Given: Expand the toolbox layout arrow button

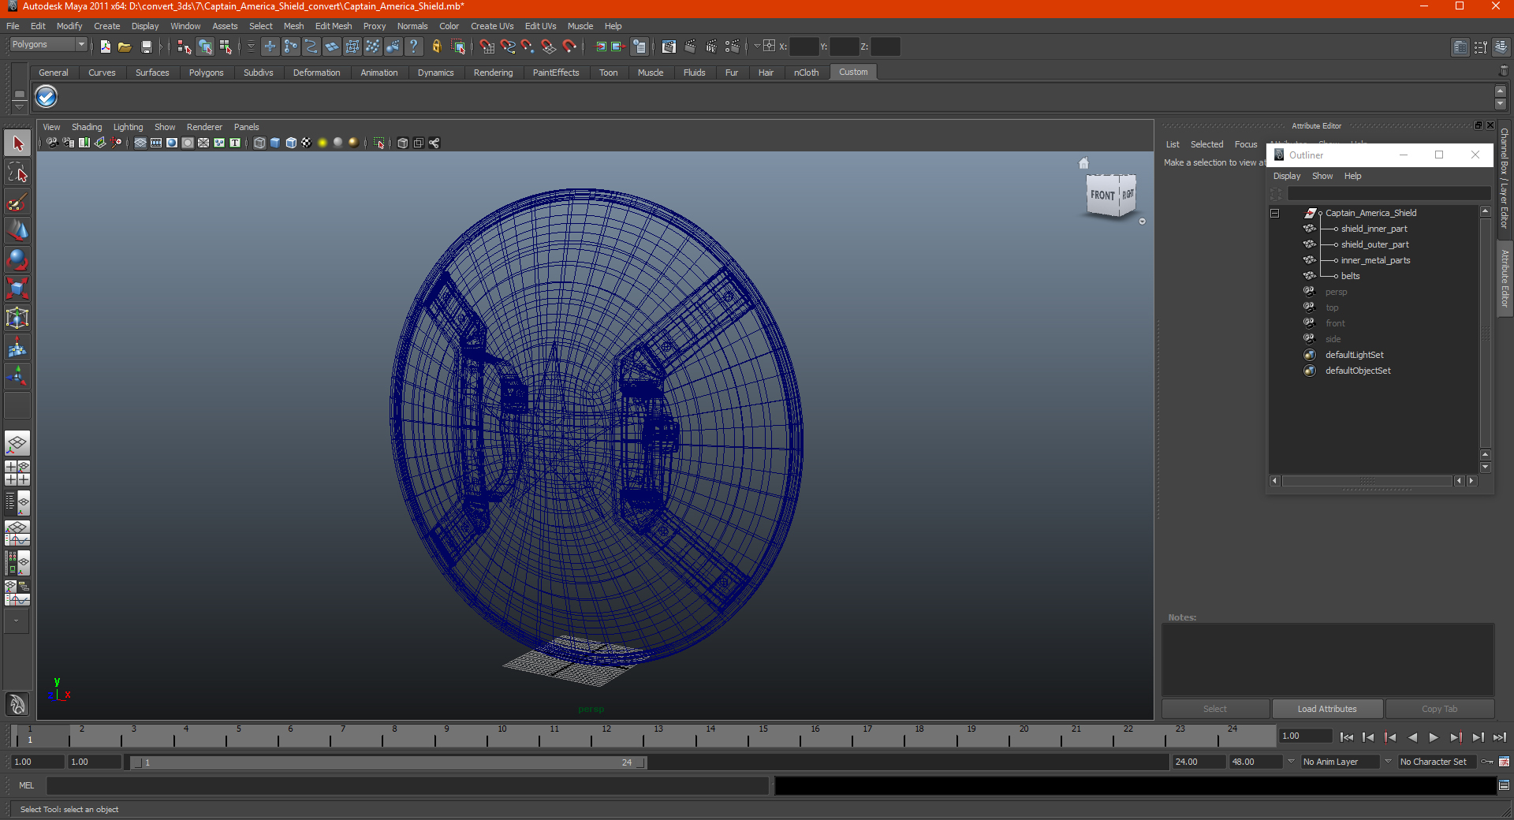Looking at the screenshot, I should (x=16, y=621).
